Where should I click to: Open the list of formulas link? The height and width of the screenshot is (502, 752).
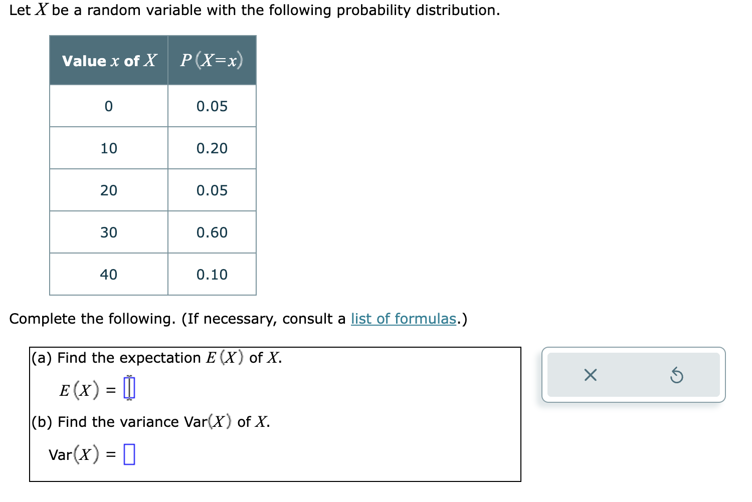(x=403, y=318)
